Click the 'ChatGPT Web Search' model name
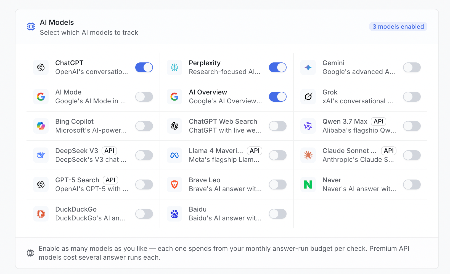The height and width of the screenshot is (274, 450). click(x=223, y=122)
